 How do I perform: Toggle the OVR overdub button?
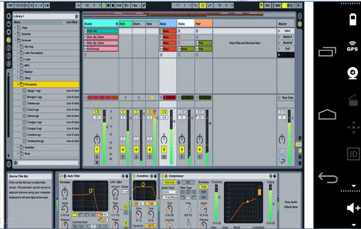point(119,5)
